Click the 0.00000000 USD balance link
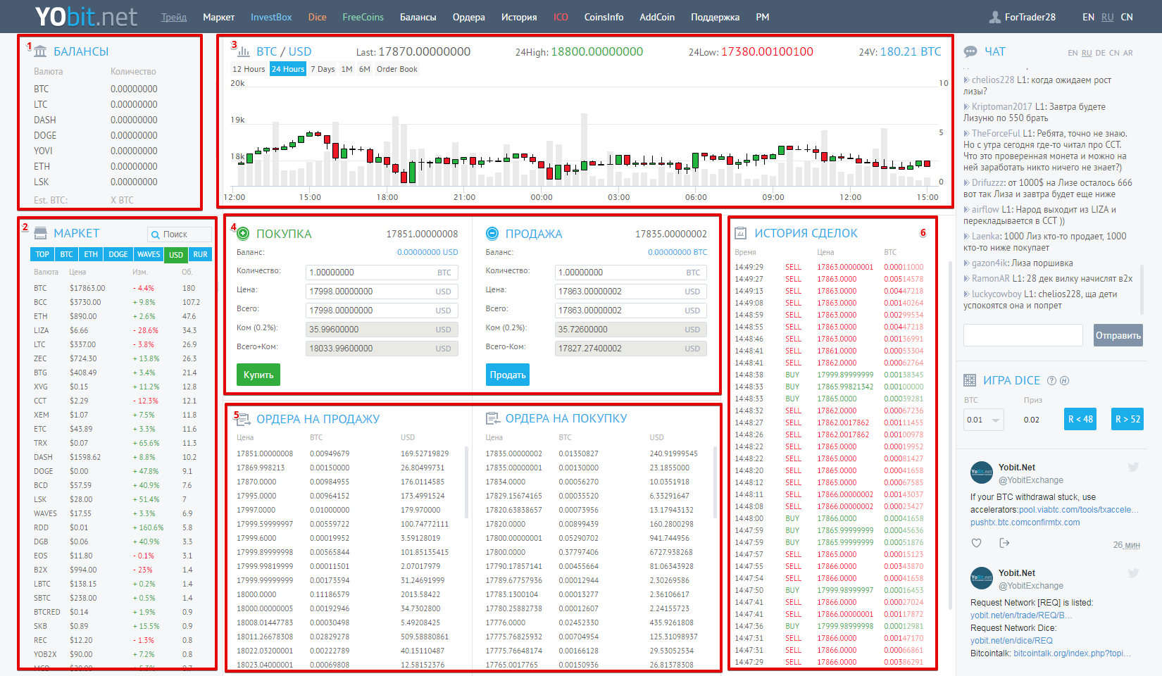This screenshot has width=1162, height=676. 427,252
